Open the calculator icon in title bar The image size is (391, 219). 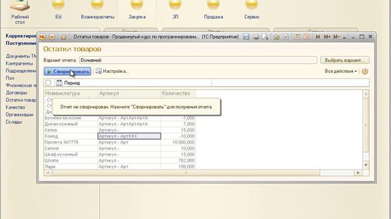coord(297,37)
